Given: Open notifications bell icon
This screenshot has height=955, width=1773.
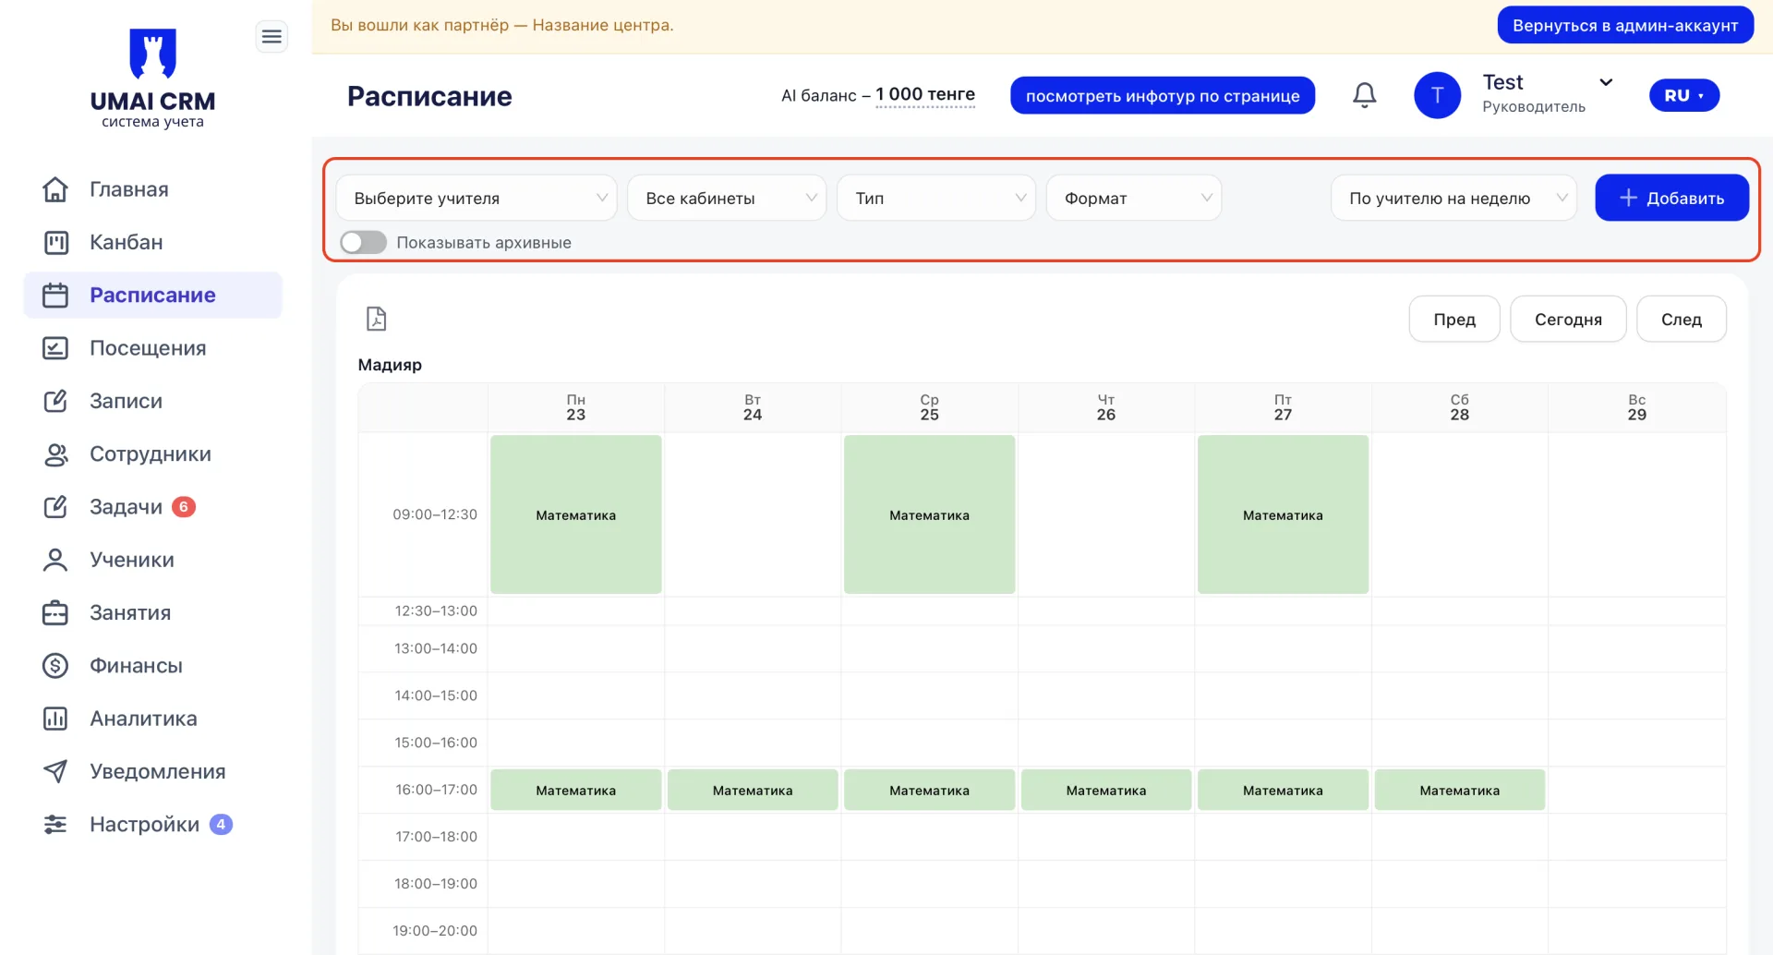Looking at the screenshot, I should (x=1365, y=95).
